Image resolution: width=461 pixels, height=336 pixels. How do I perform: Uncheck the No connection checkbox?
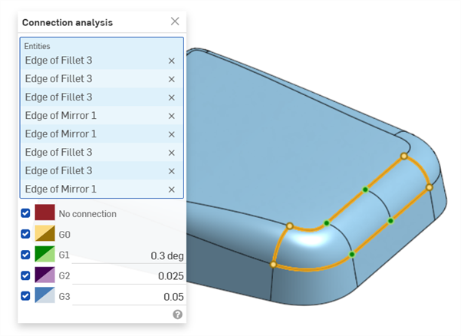[x=26, y=213]
